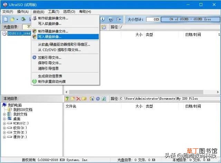This screenshot has width=221, height=163.
Task: Click the My Computer icon in local tree
Action: (x=4, y=105)
